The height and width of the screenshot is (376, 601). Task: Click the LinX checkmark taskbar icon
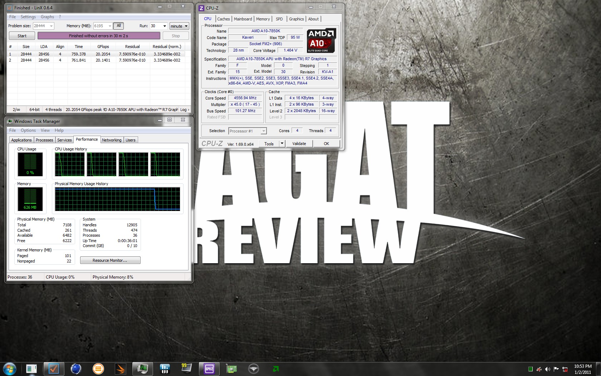[54, 368]
